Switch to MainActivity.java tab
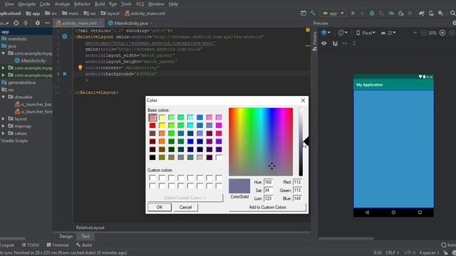 coord(131,23)
